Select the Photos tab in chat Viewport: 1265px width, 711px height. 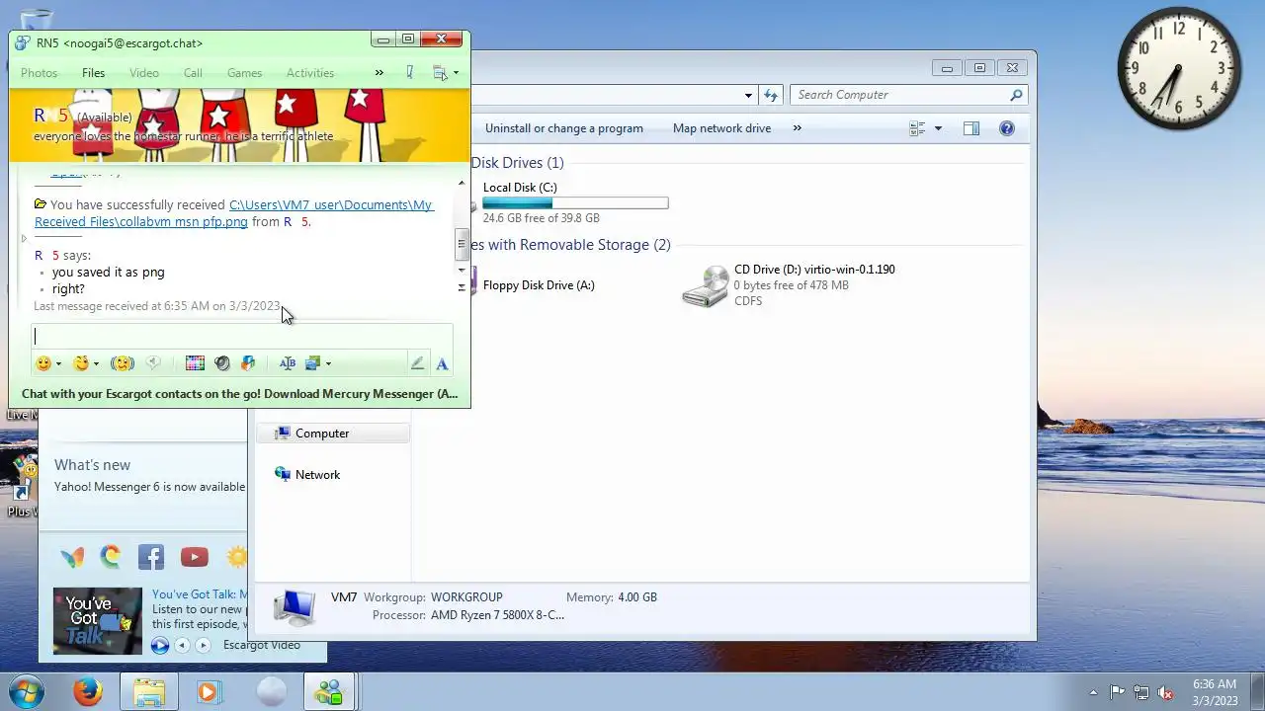click(39, 73)
